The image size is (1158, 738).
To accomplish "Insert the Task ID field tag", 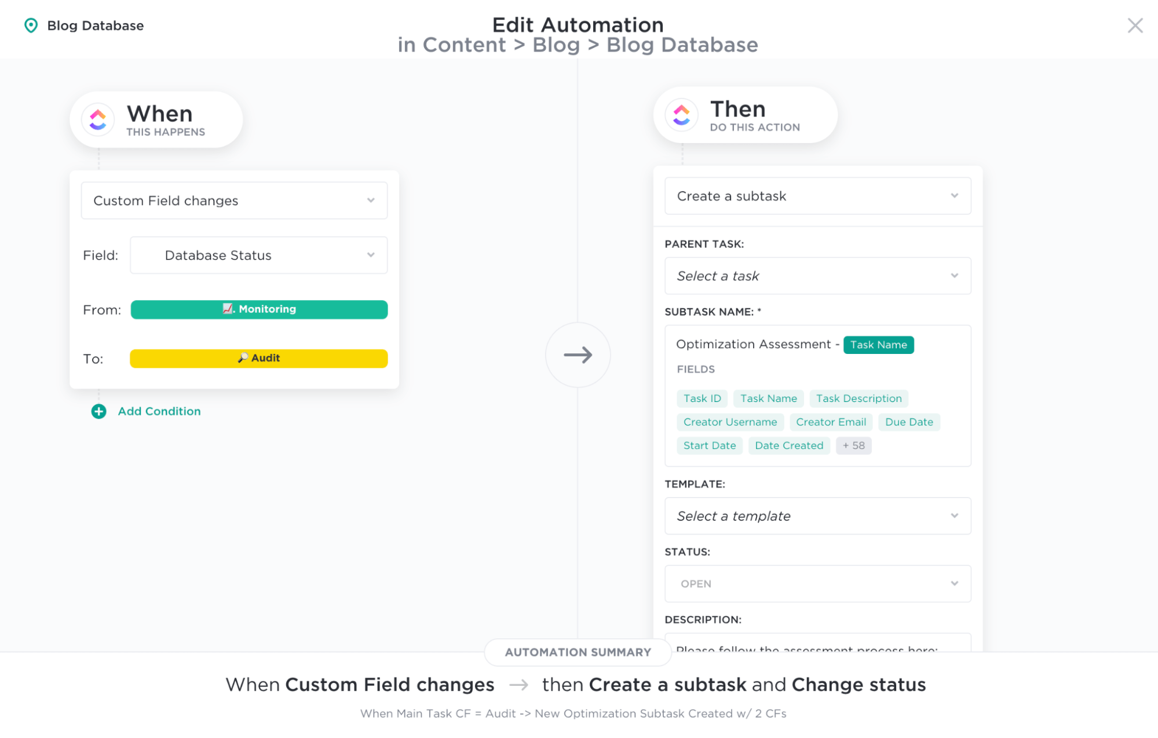I will tap(702, 399).
